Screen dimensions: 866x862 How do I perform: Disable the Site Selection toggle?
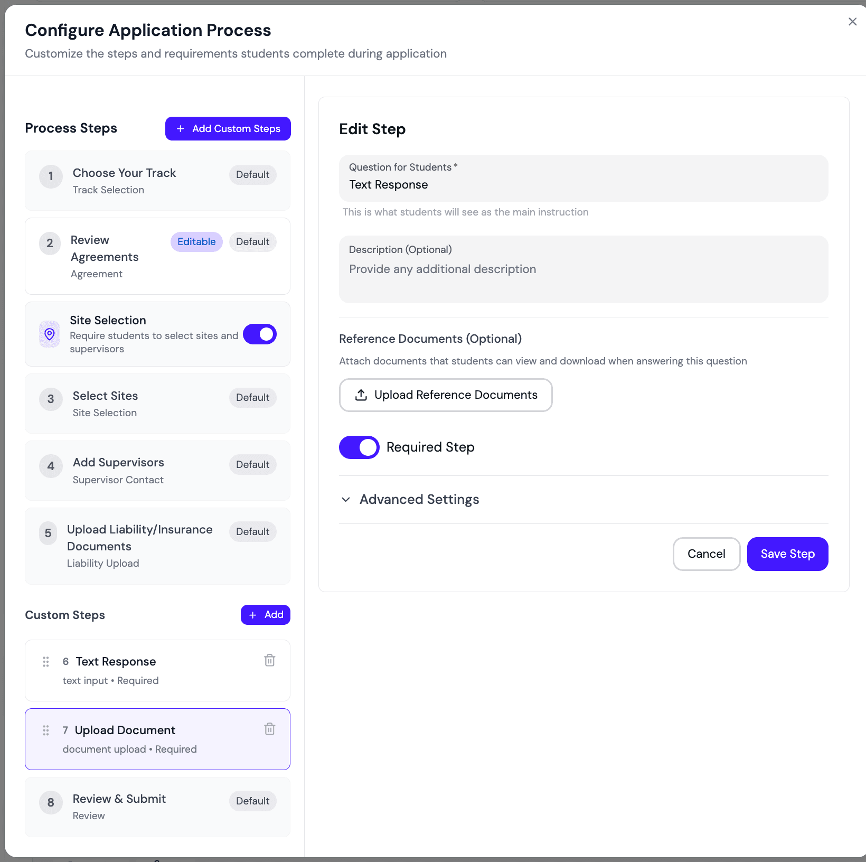click(x=260, y=334)
